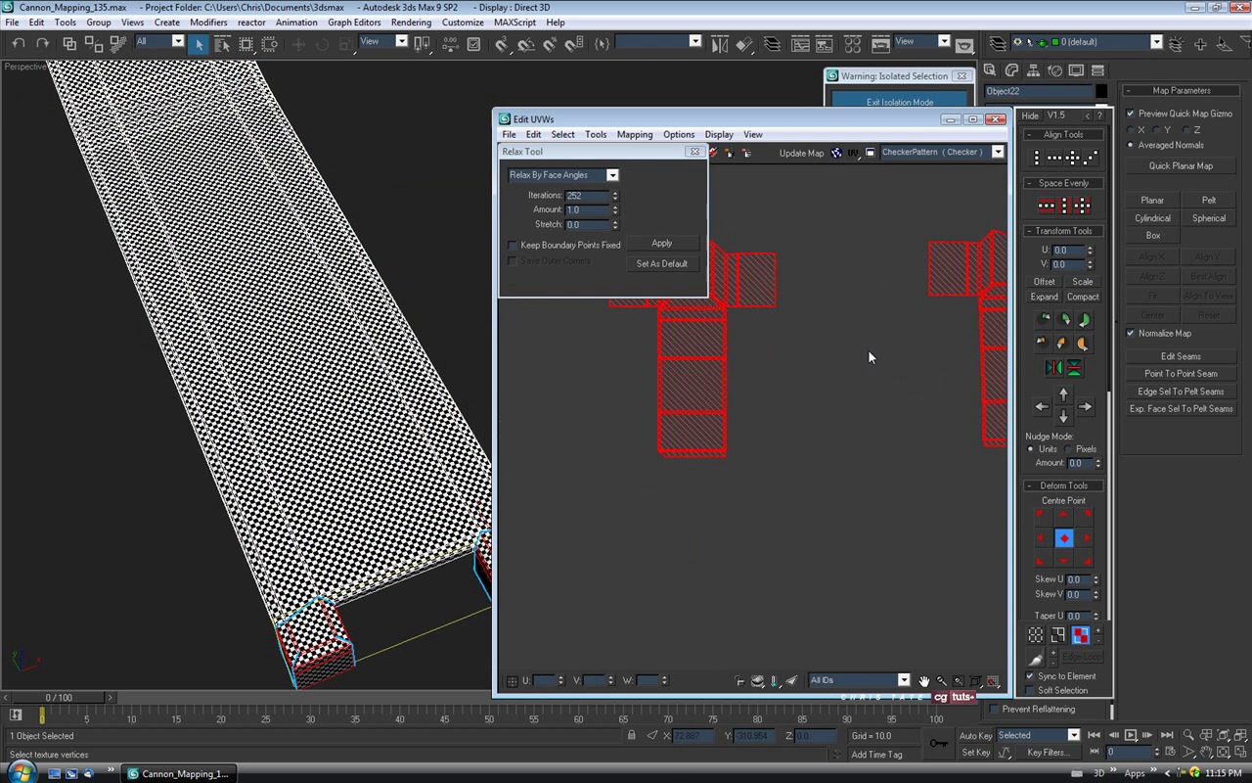
Task: Open the Graph Editors menu
Action: coord(354,23)
